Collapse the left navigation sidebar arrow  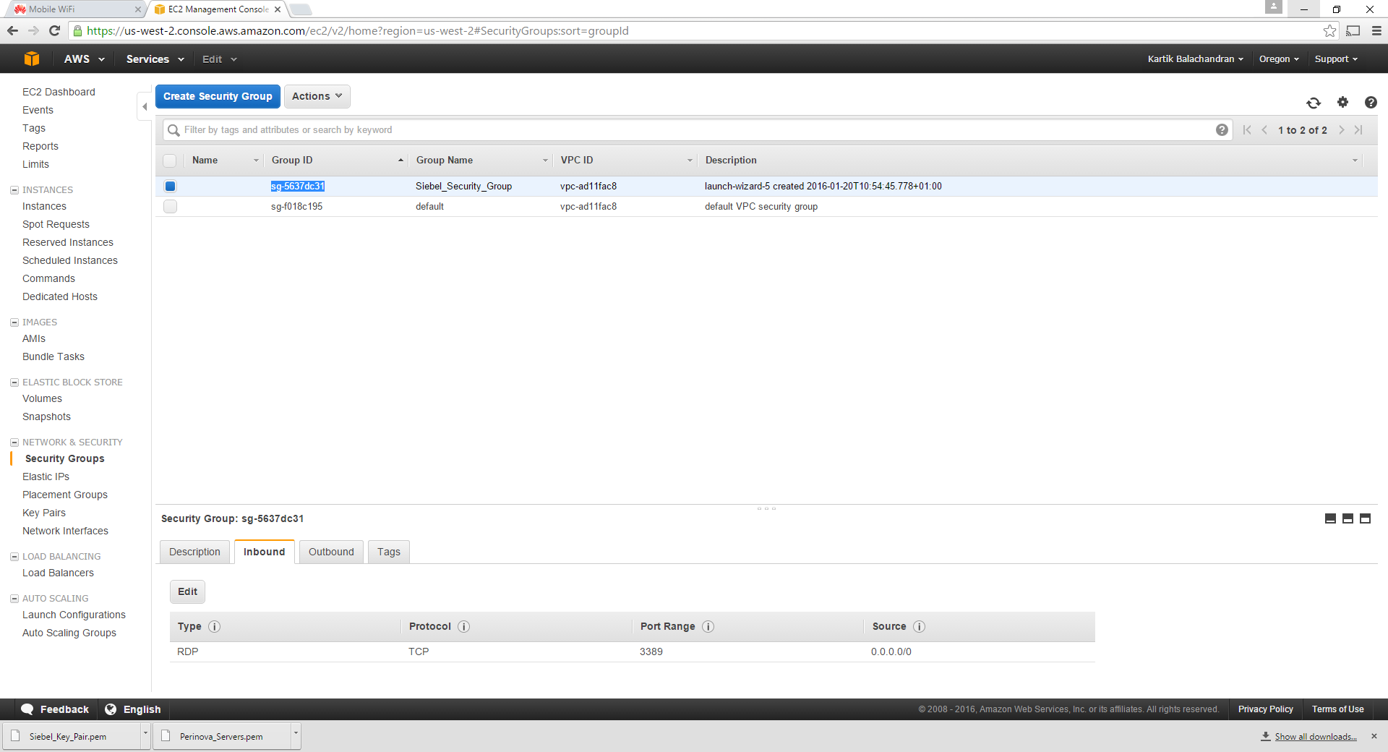(x=145, y=106)
